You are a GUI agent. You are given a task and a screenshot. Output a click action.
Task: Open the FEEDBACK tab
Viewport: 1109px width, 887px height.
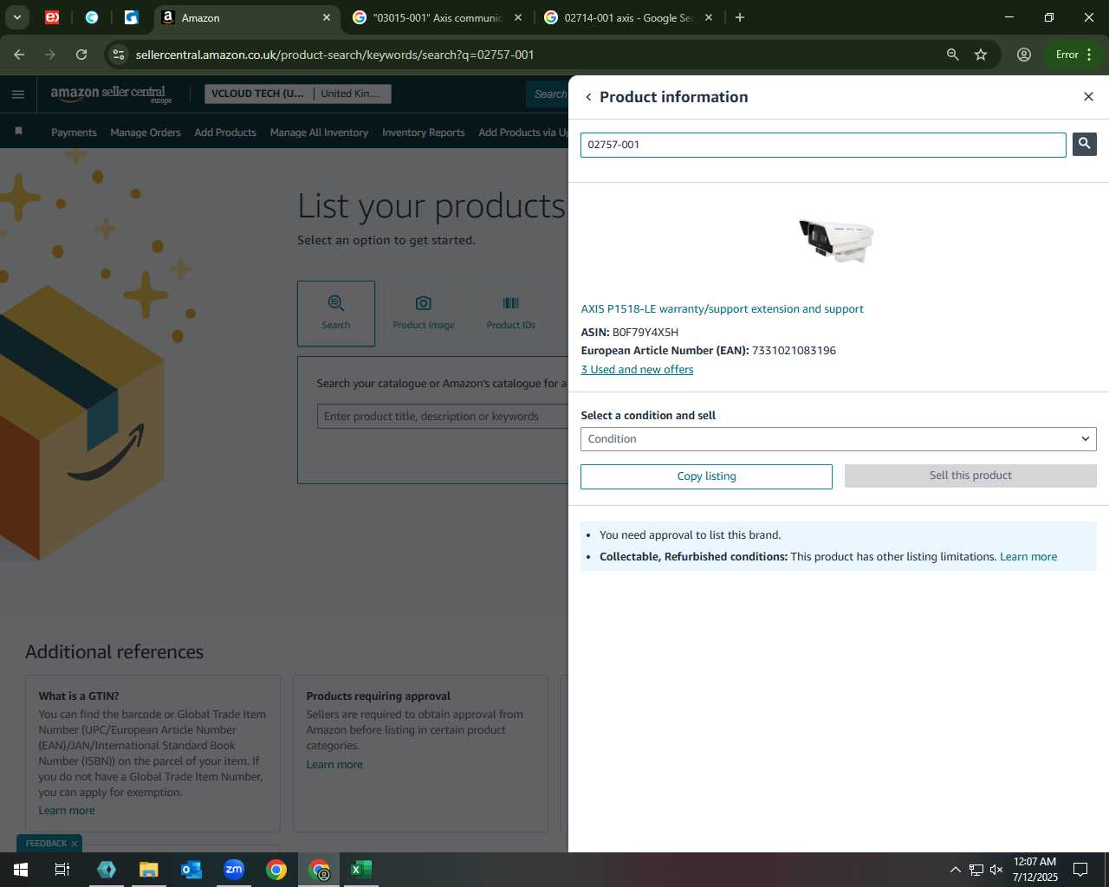click(46, 844)
